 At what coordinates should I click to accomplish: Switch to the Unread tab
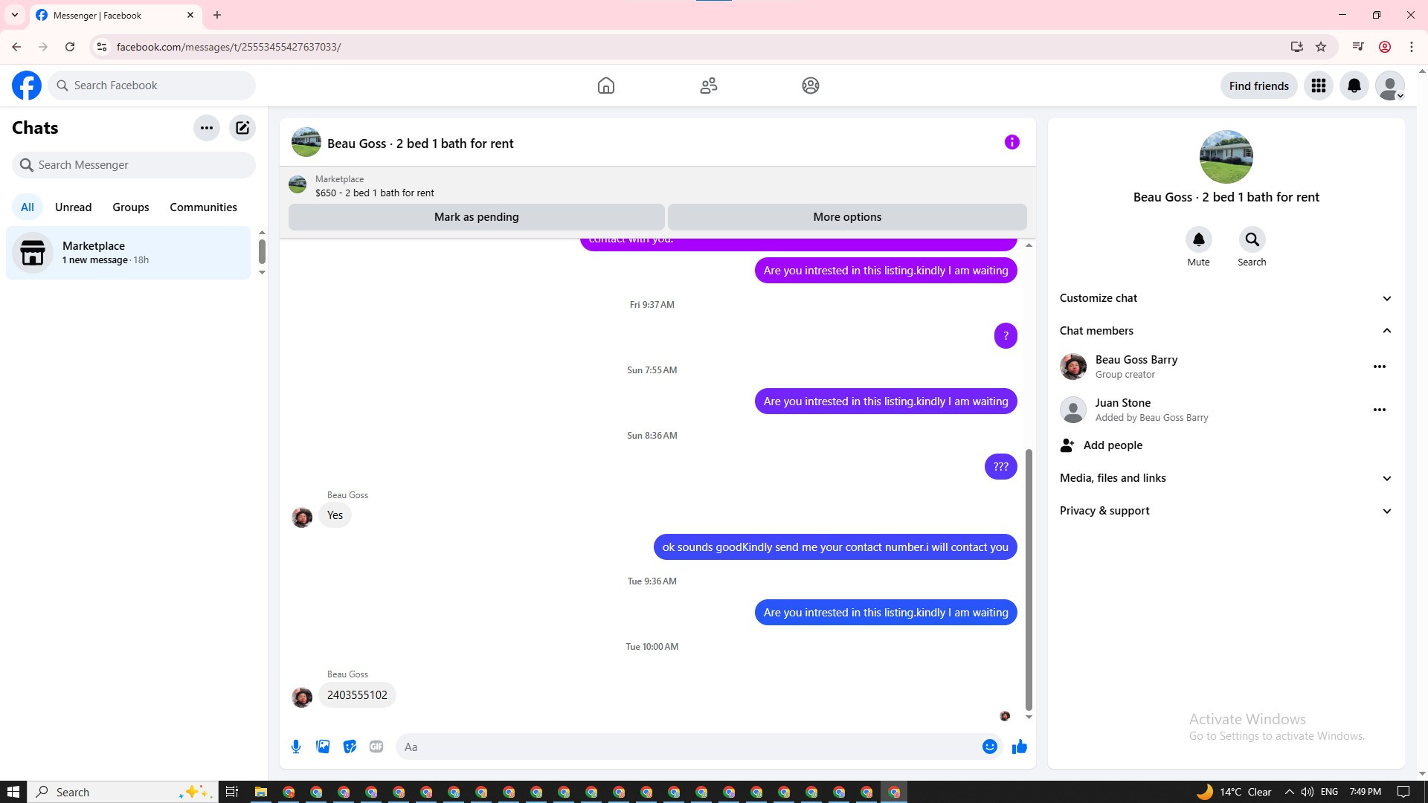click(73, 207)
